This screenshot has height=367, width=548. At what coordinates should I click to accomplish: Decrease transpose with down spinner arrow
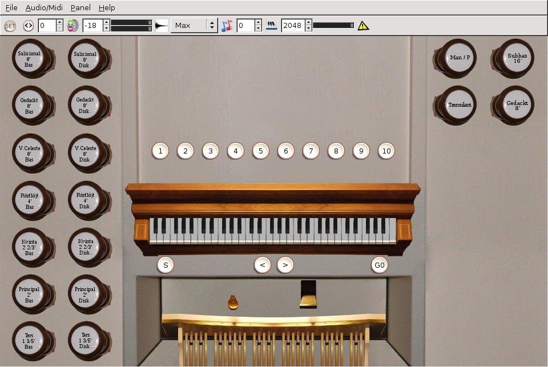258,29
